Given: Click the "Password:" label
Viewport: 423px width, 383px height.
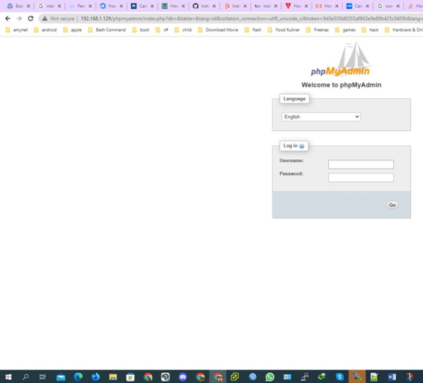Looking at the screenshot, I should point(291,174).
